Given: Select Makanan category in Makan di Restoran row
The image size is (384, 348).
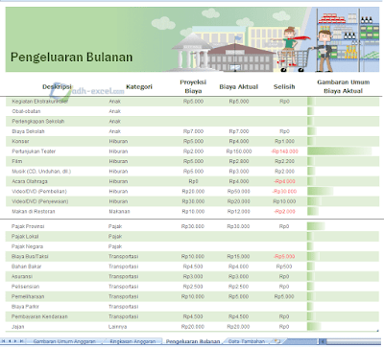Looking at the screenshot, I should [119, 211].
